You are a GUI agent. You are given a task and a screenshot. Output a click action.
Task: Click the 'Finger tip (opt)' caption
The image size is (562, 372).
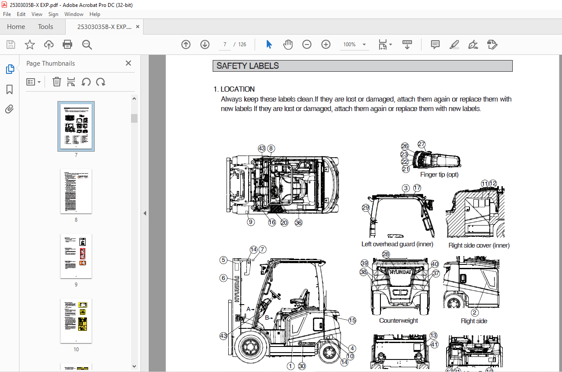[439, 175]
